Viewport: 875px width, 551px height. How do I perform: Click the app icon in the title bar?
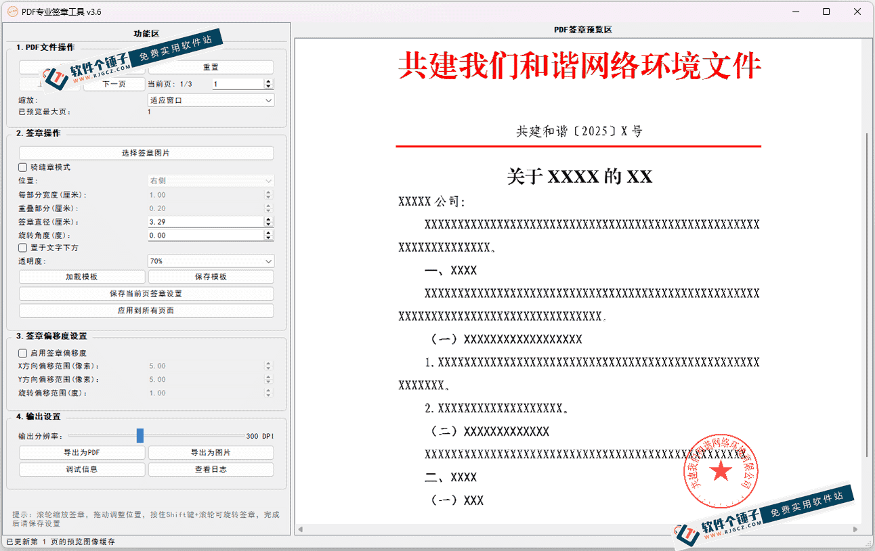click(12, 12)
